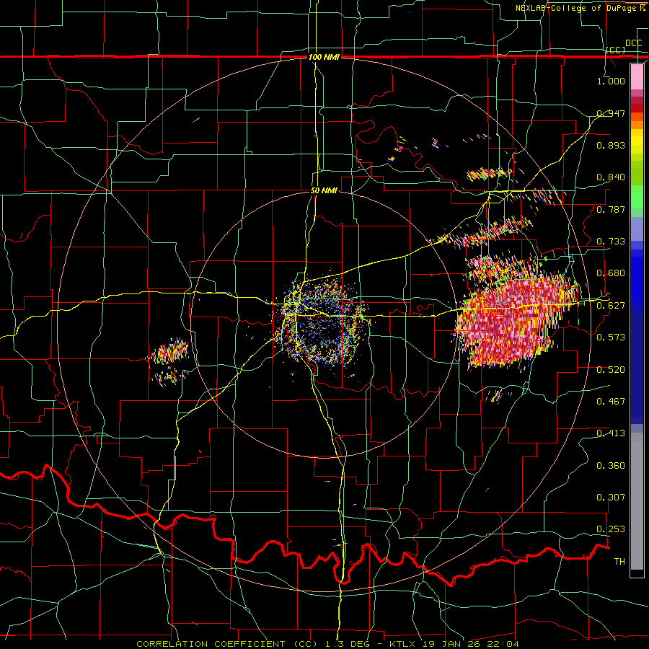
Task: Click the [CC] product label
Action: (x=616, y=50)
